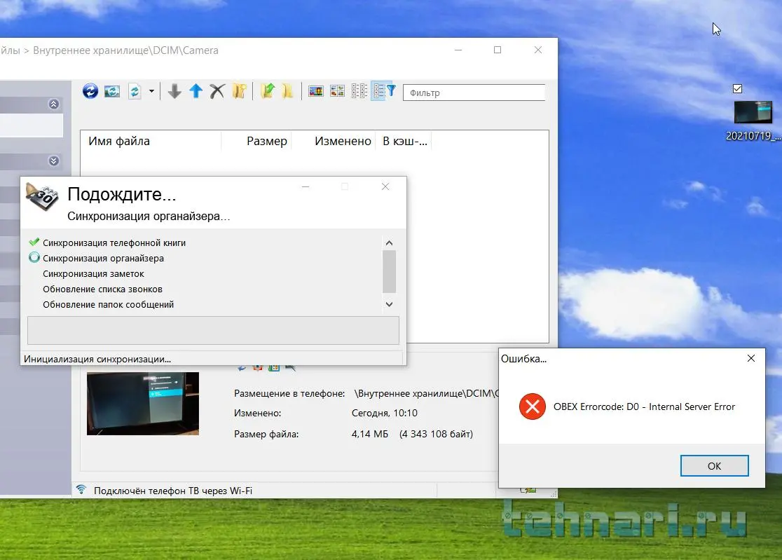The width and height of the screenshot is (782, 560).
Task: Click 'OBEX Errorcode: D0 - Internal Server Error' text
Action: pos(644,407)
